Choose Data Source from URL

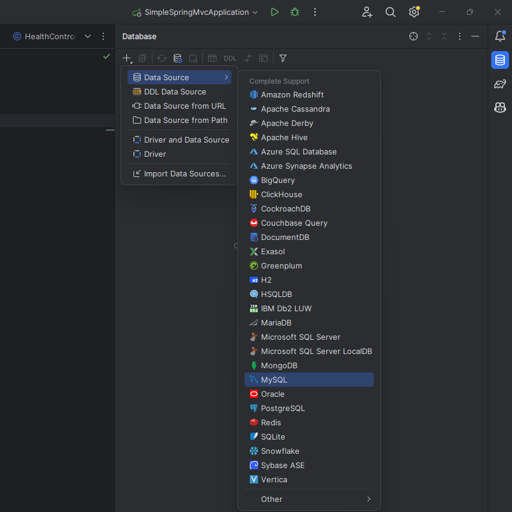point(179,106)
